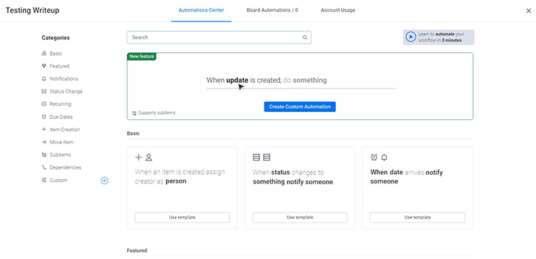Click the plus icon on the assign creator card
This screenshot has height=259, width=536.
[139, 157]
